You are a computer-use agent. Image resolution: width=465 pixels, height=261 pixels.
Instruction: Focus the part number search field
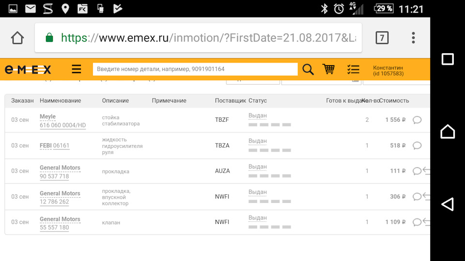pyautogui.click(x=195, y=69)
